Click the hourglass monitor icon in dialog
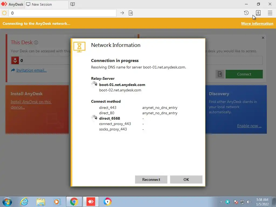The width and height of the screenshot is (276, 207). [x=80, y=47]
